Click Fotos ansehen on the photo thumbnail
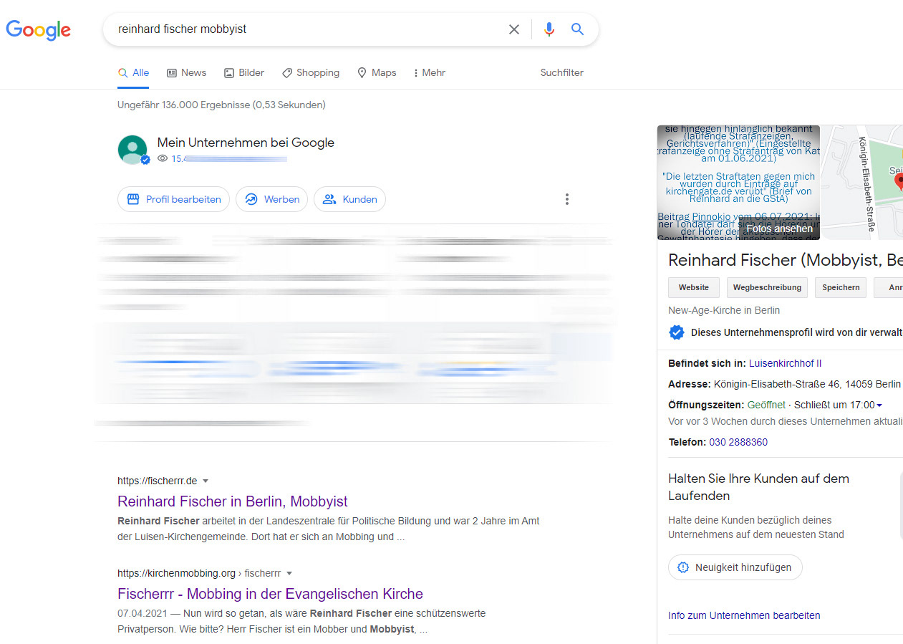Viewport: 903px width, 644px height. coord(779,229)
